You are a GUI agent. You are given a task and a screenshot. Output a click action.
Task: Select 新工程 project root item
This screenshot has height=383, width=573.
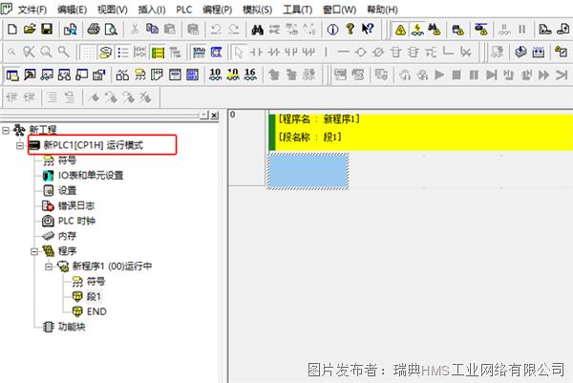pos(43,130)
